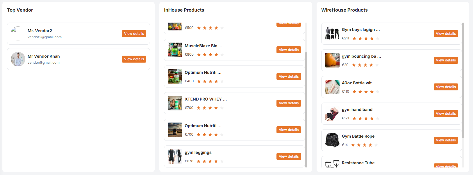
Task: Open details for Mr. Vendor2
Action: coord(134,34)
